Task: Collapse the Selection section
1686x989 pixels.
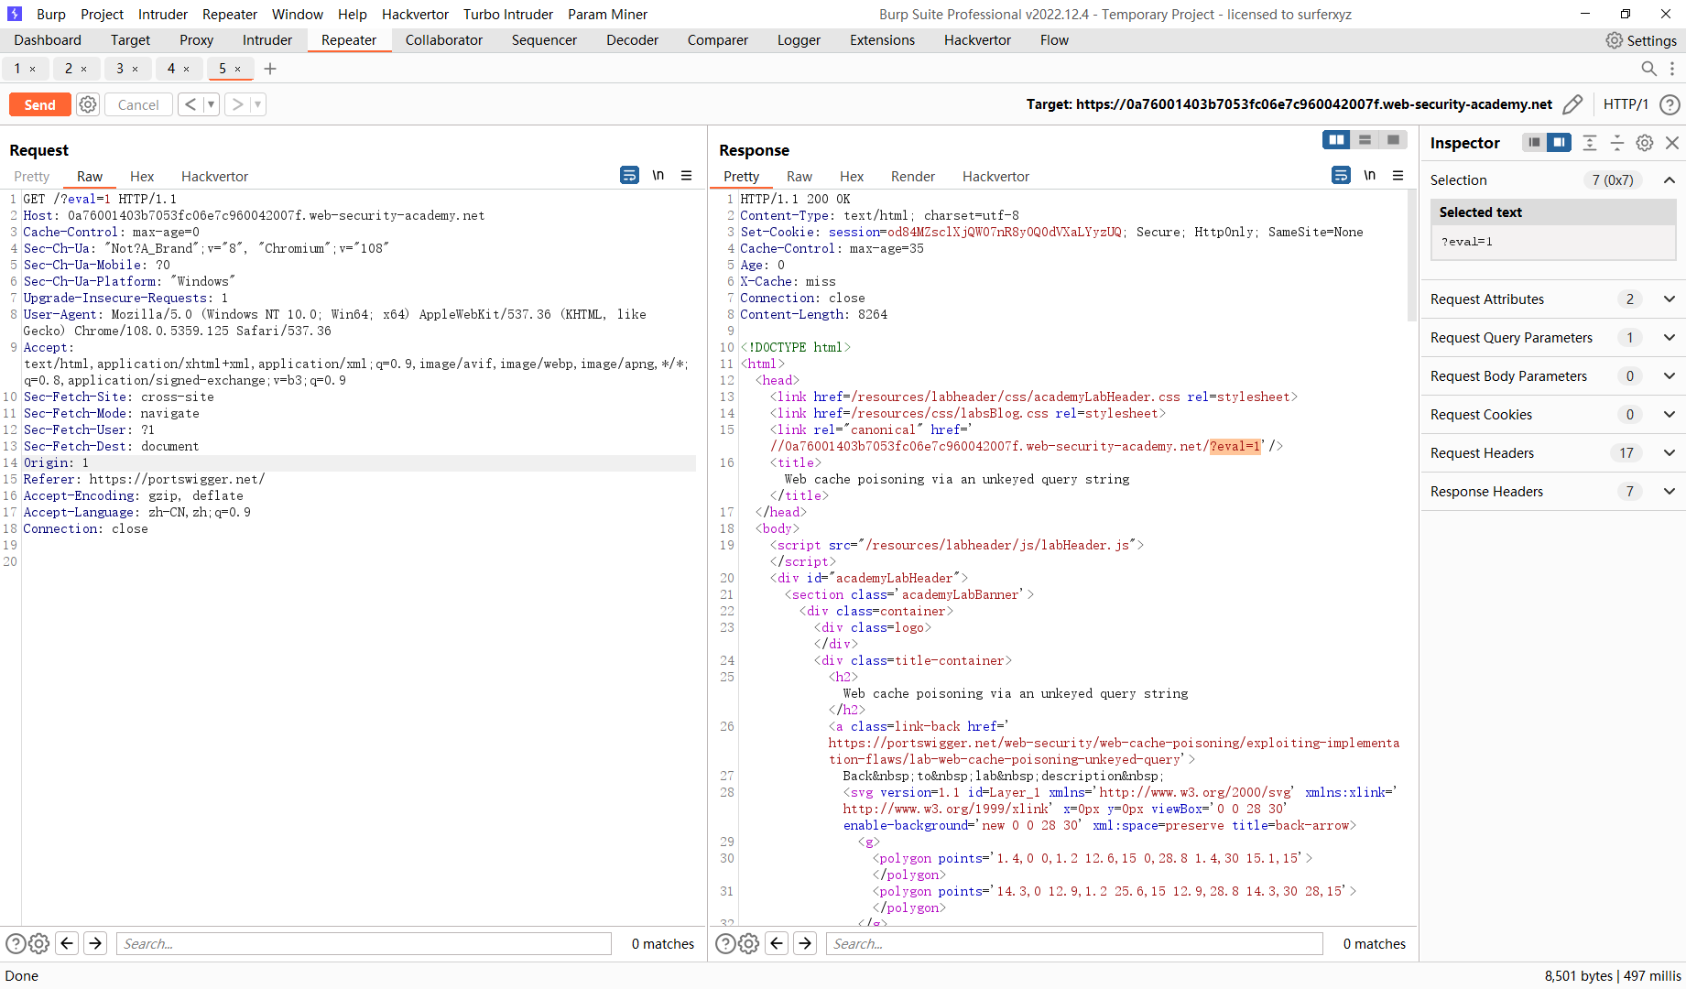Action: (x=1670, y=180)
